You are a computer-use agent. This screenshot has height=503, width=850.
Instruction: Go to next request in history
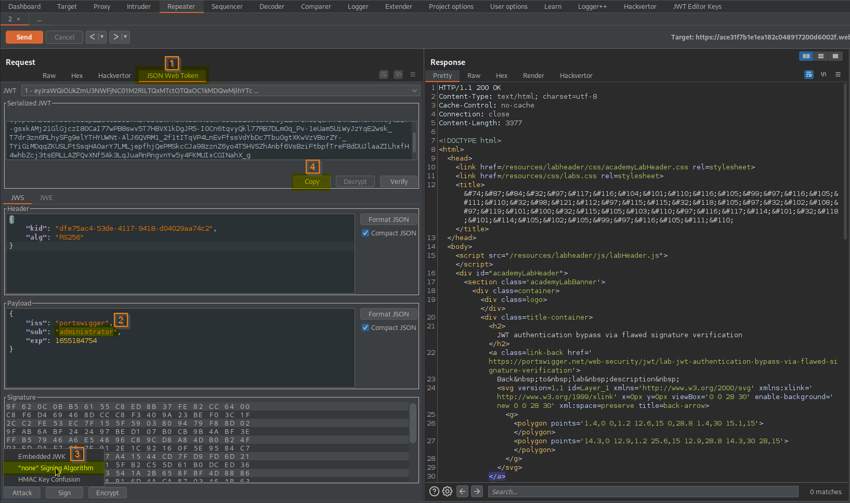point(115,37)
